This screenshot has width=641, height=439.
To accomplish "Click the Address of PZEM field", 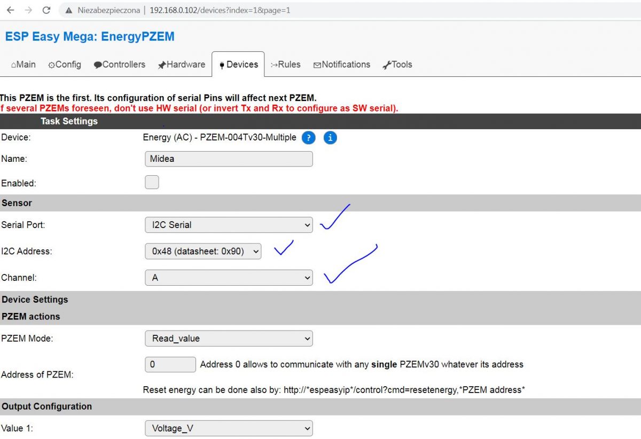I will pos(170,364).
